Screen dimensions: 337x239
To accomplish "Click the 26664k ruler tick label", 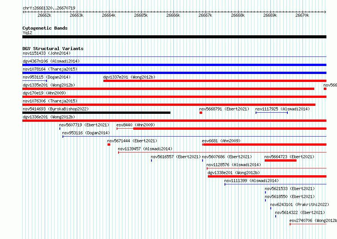I will 109,15.
